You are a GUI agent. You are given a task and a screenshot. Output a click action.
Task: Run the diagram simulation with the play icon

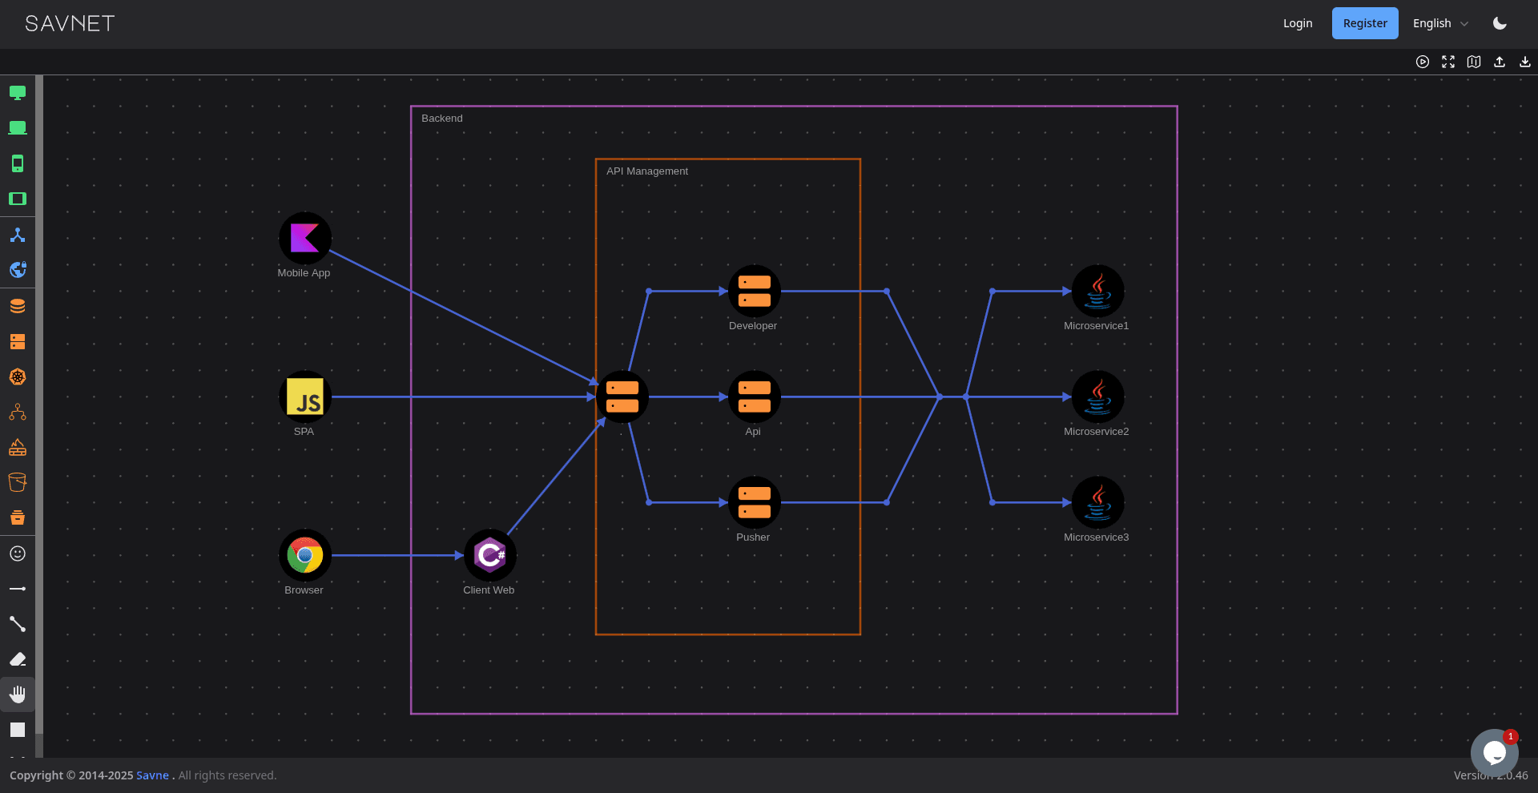[1423, 62]
